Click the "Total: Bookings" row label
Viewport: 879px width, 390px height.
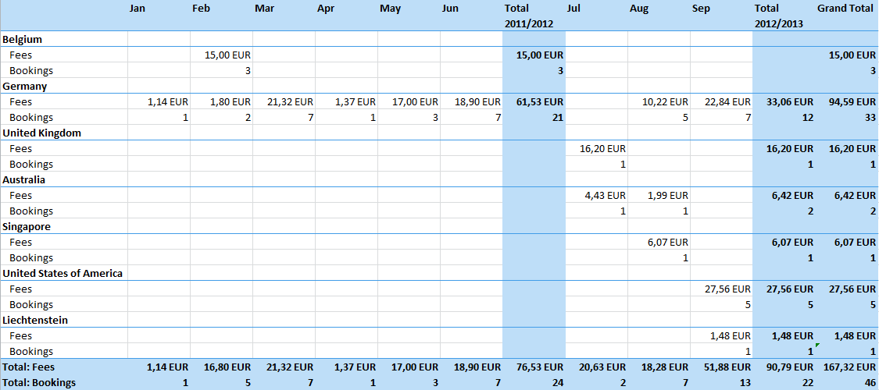click(x=39, y=382)
